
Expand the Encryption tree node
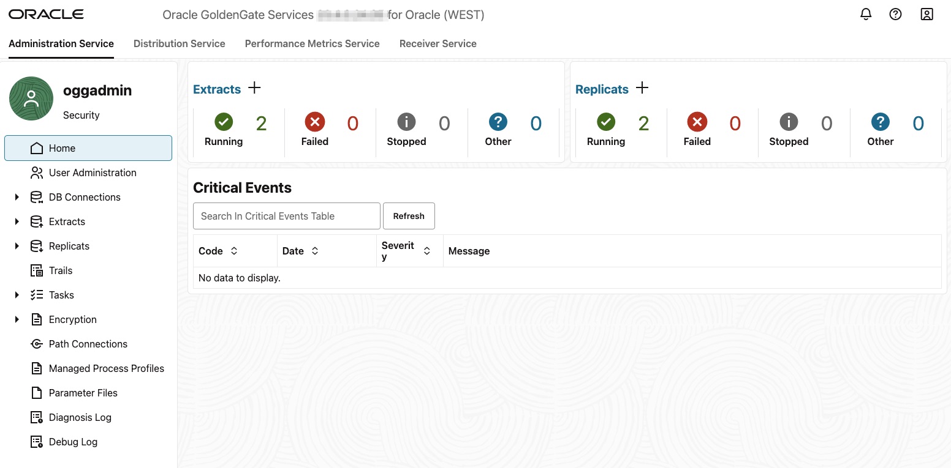click(17, 319)
